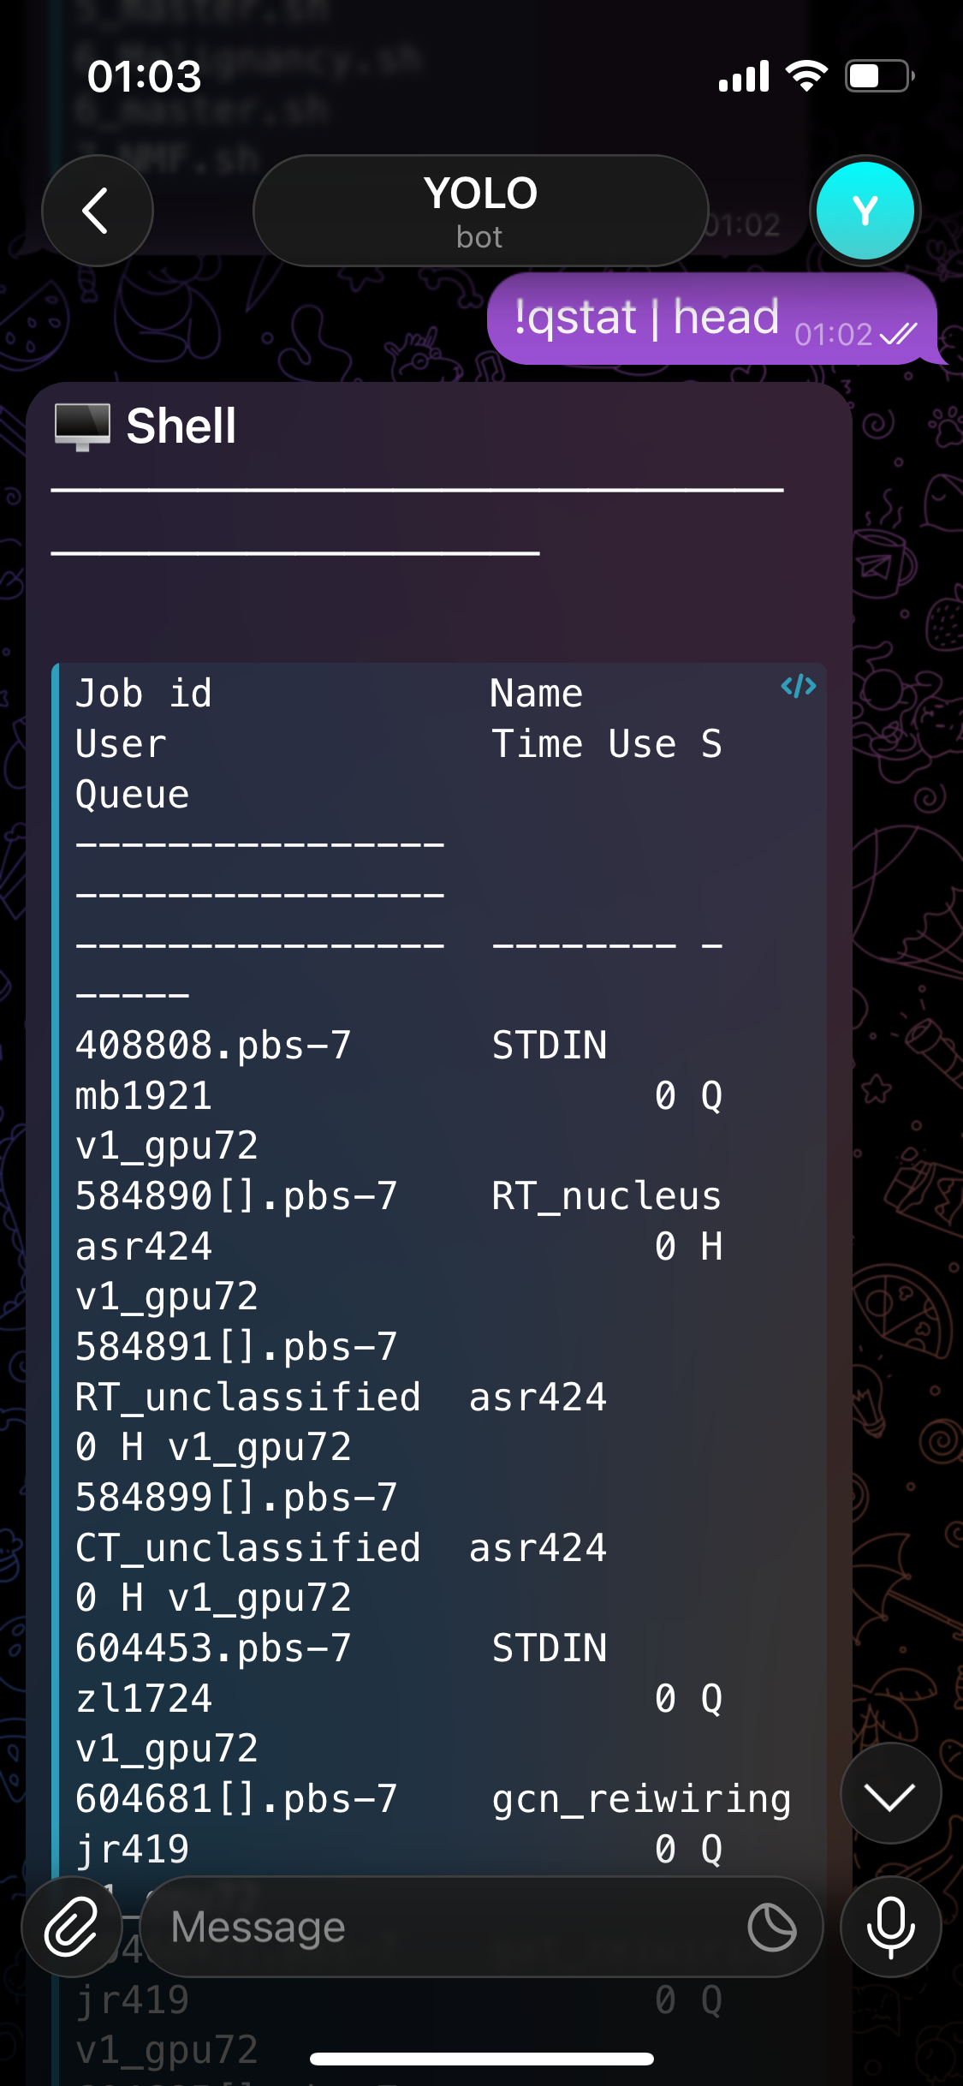Tap the Shell monitor emoji

point(83,426)
